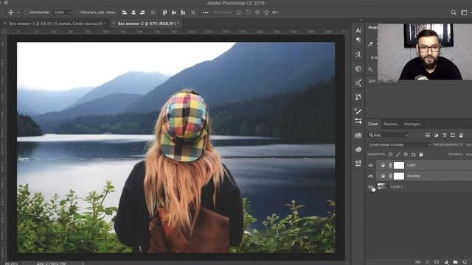Lock position move icon in Layers panel
Screen dimensions: 472x265
tap(406, 155)
